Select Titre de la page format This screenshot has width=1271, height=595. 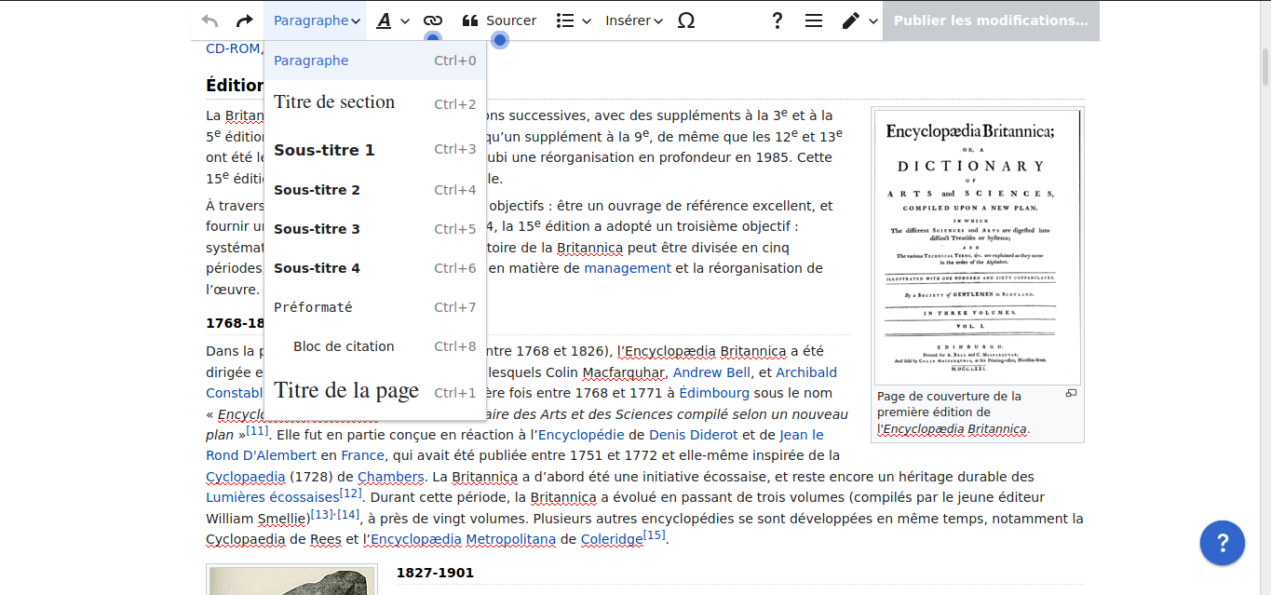375,391
